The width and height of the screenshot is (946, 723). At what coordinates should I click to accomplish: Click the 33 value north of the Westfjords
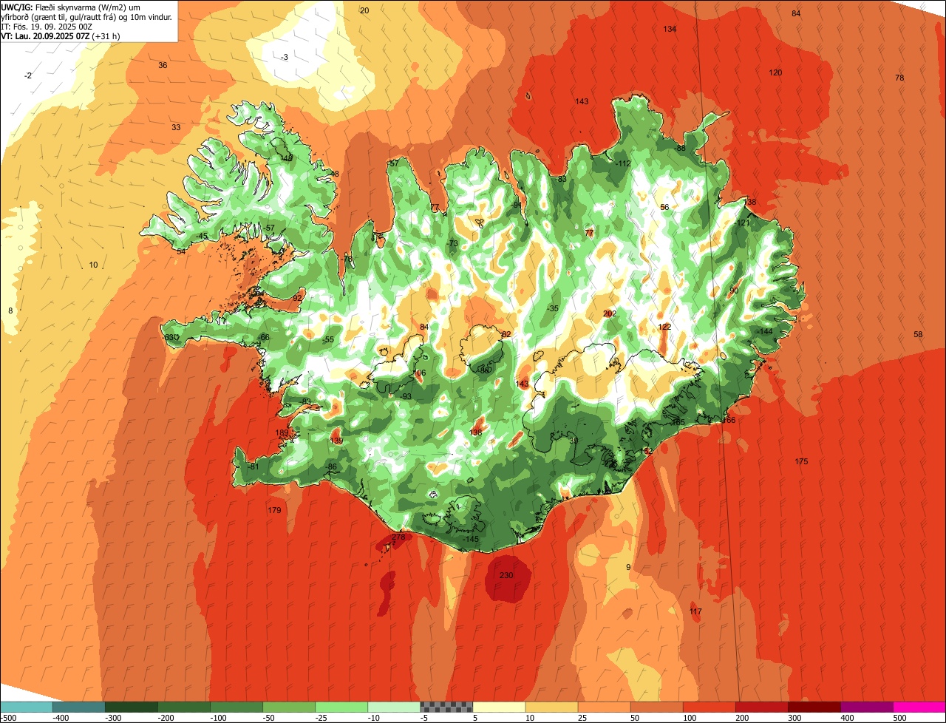176,127
